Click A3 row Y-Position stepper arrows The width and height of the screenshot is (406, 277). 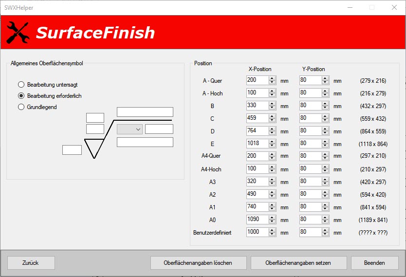325,182
